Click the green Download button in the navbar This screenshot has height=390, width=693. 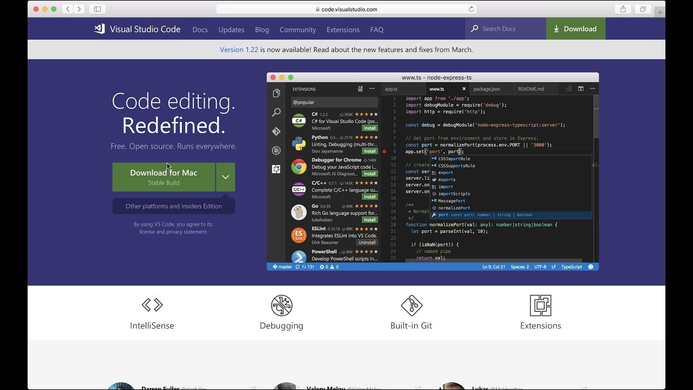[576, 29]
